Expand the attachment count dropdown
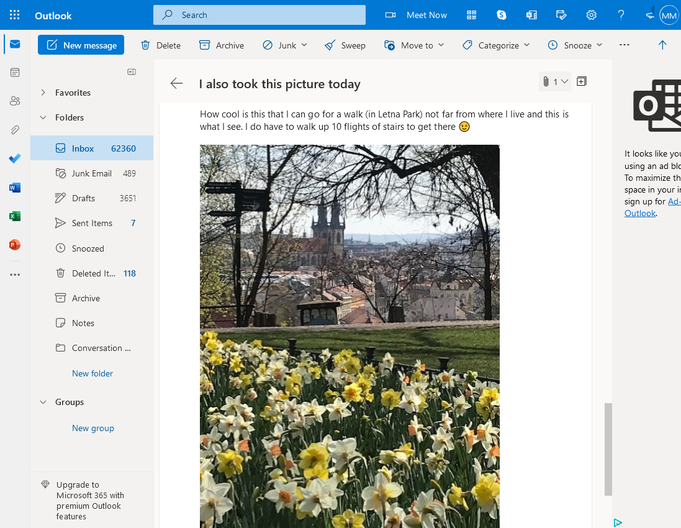Viewport: 681px width, 528px height. click(555, 81)
